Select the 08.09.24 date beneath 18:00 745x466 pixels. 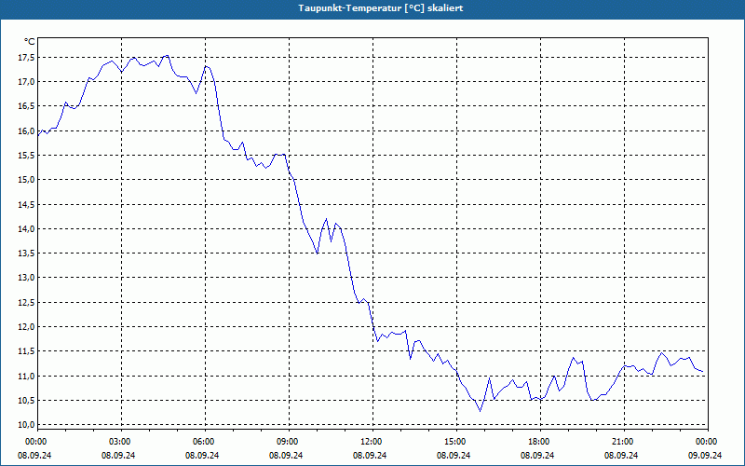coord(537,455)
